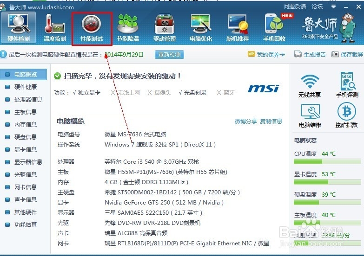Image resolution: width=364 pixels, height=256 pixels.
Task: Click the 蓝牙 feature indicator
Action: click(225, 93)
